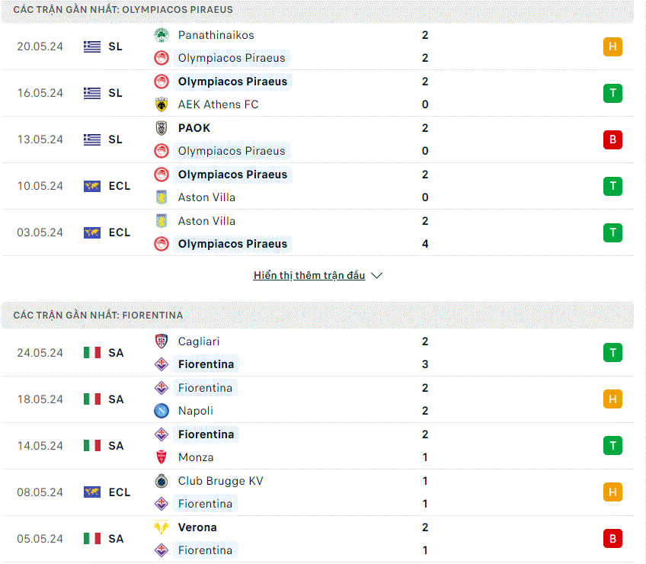
Task: Click the Panathinaikos club crest icon
Action: click(161, 35)
